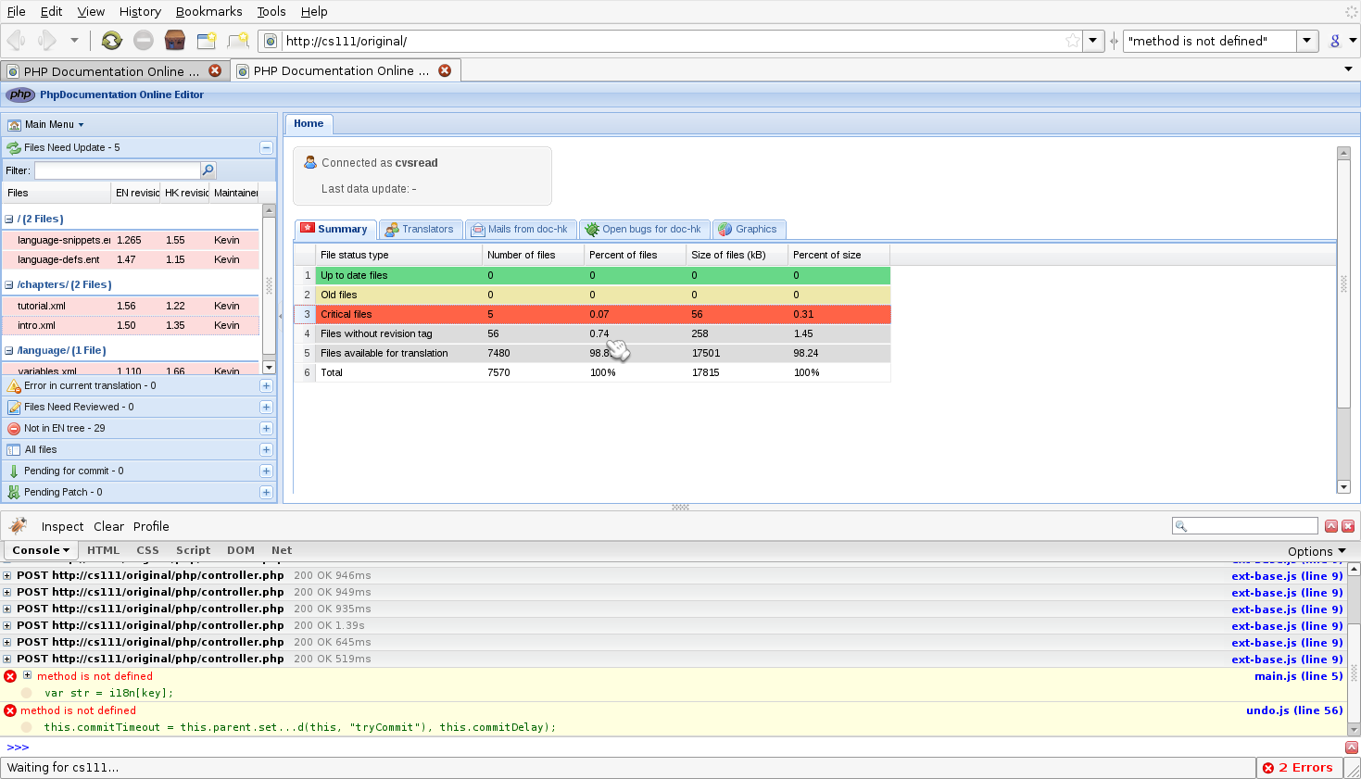Image resolution: width=1361 pixels, height=779 pixels.
Task: Click the Filter text field
Action: [x=117, y=170]
